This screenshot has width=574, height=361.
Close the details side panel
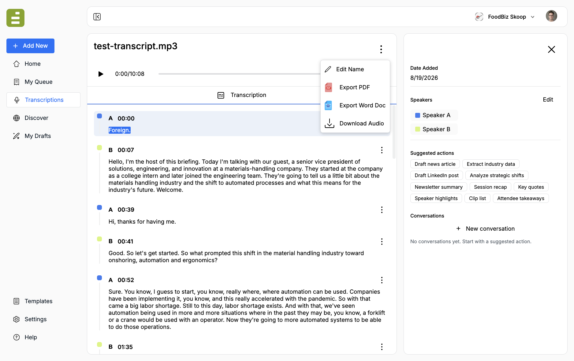click(x=551, y=49)
